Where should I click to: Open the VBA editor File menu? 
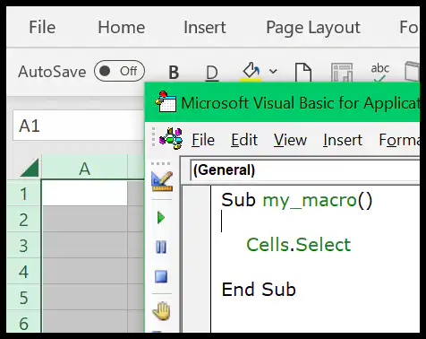pos(203,140)
